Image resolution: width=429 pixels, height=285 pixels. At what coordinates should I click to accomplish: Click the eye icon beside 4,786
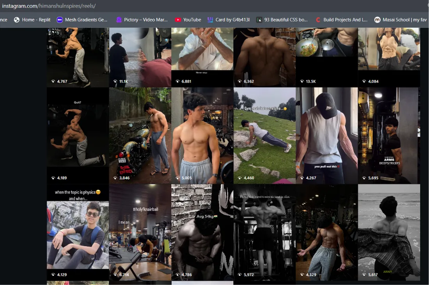(x=177, y=274)
